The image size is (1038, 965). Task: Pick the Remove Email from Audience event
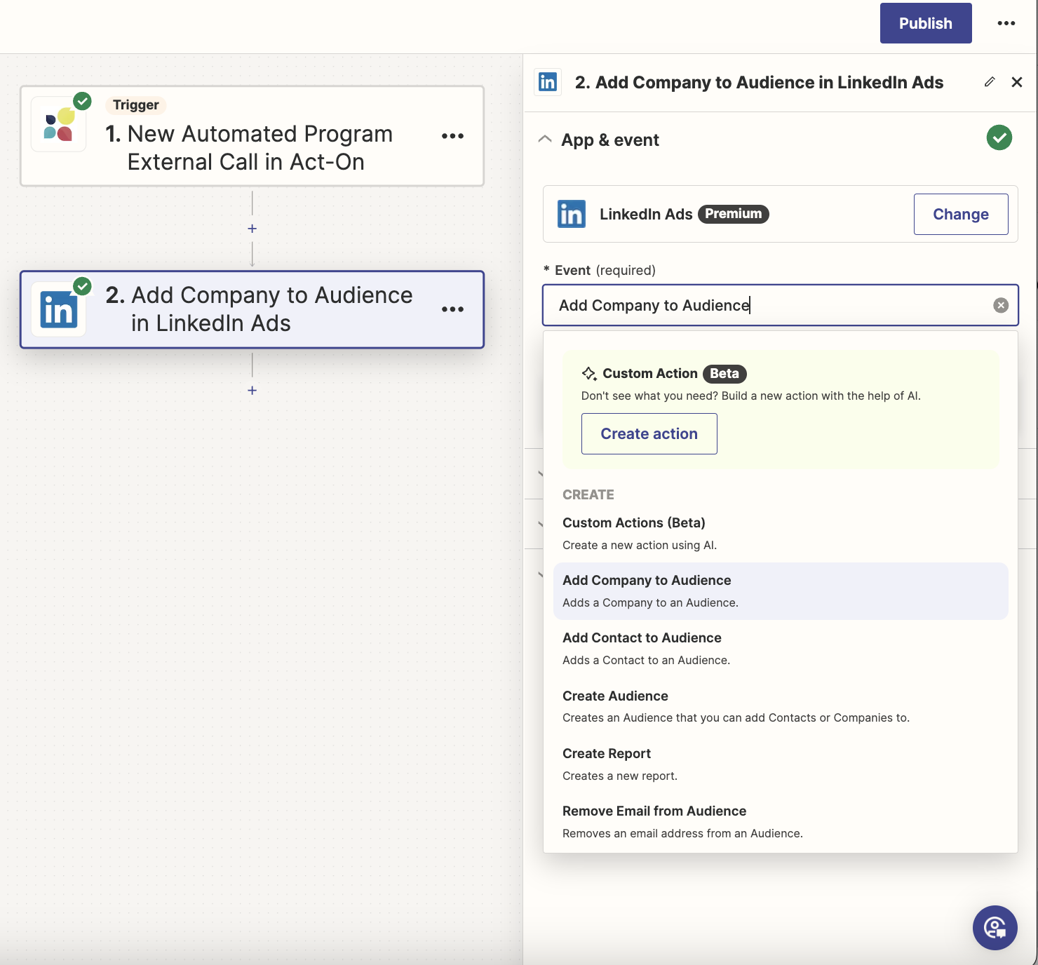(781, 822)
